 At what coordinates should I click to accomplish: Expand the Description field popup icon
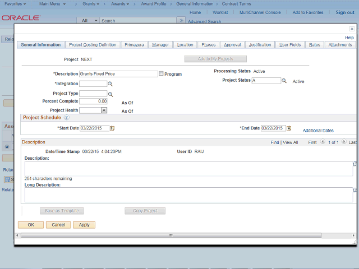click(x=355, y=164)
